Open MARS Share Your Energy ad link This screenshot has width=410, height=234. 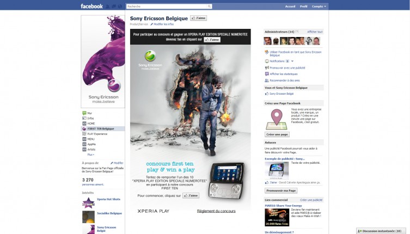(x=283, y=206)
